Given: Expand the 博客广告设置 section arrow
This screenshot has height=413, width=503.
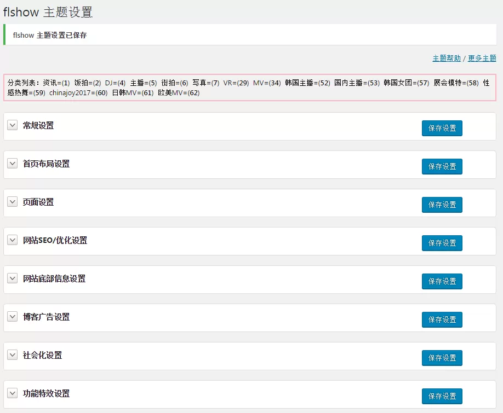Looking at the screenshot, I should coord(13,317).
